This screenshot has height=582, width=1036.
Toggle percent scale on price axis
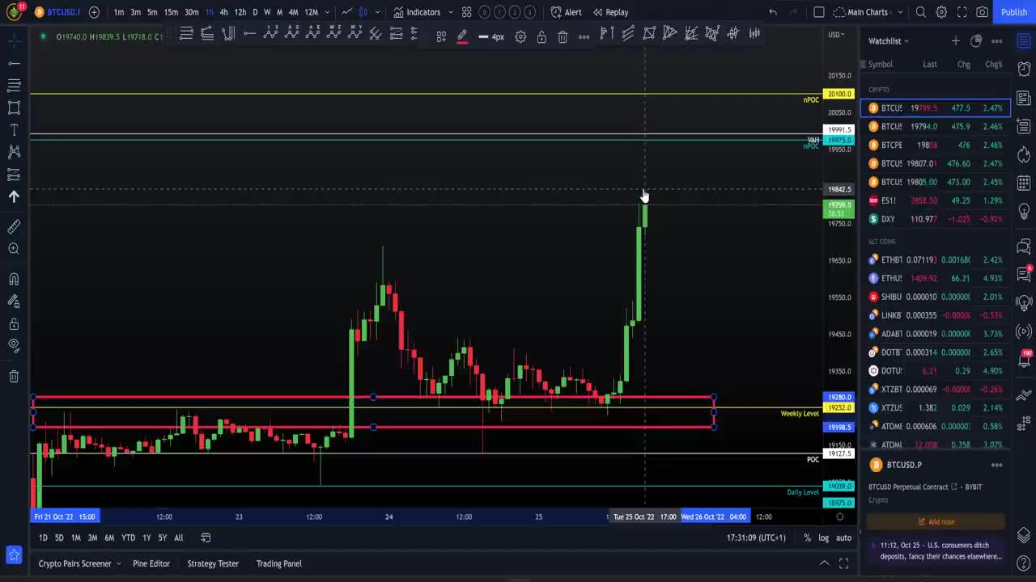tap(807, 538)
